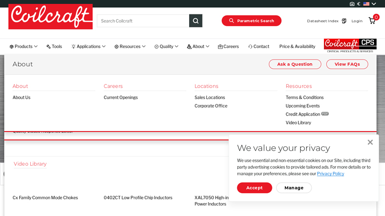Click the US flag icon

pos(366,4)
